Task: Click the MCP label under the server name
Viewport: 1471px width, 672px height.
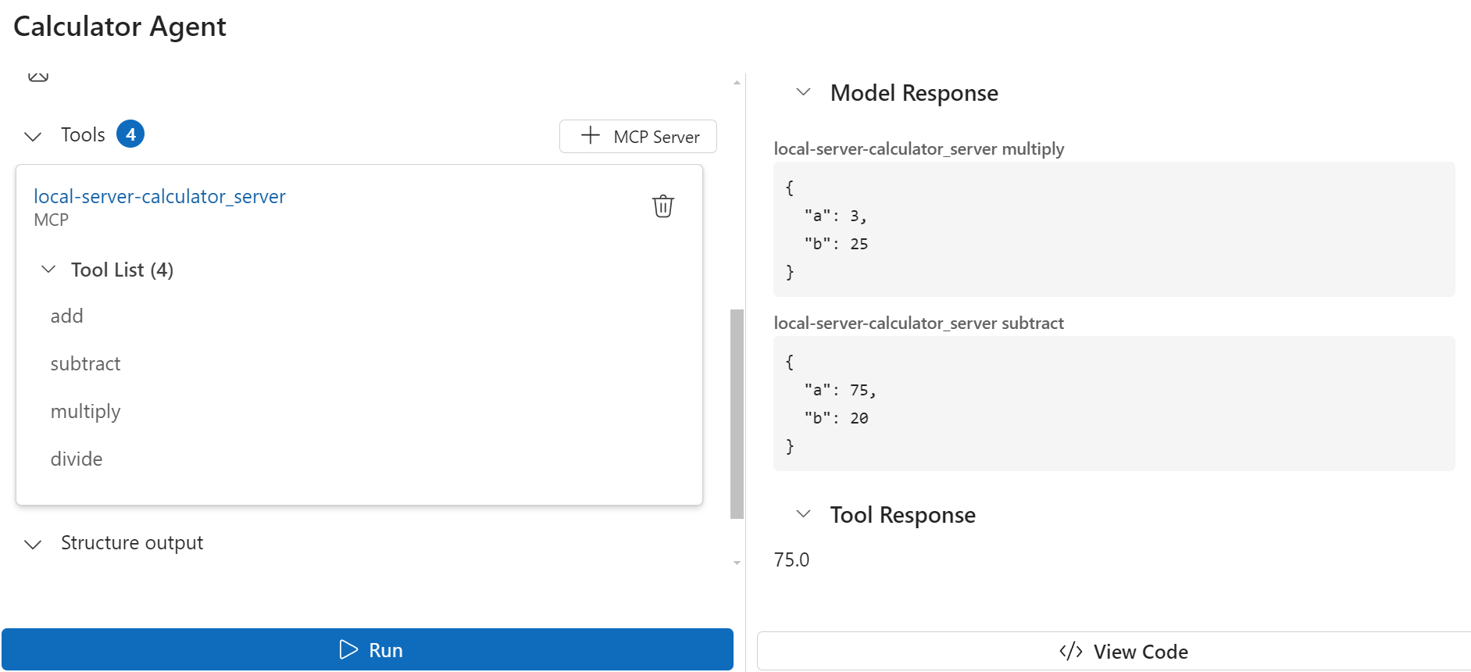Action: point(51,220)
